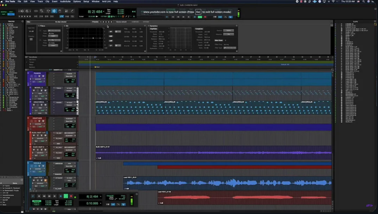Select the Zoomer tool in toolbar
Image resolution: width=378 pixels, height=214 pixels.
point(41,11)
